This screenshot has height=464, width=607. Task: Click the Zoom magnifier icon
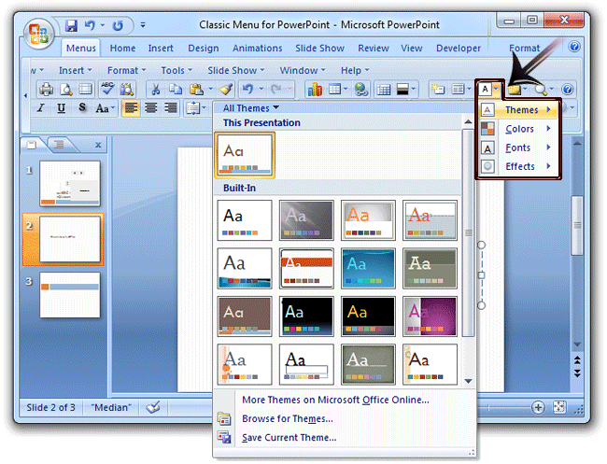pos(541,90)
